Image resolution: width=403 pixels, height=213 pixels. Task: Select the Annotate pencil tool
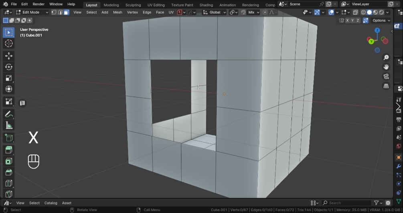[x=9, y=114]
